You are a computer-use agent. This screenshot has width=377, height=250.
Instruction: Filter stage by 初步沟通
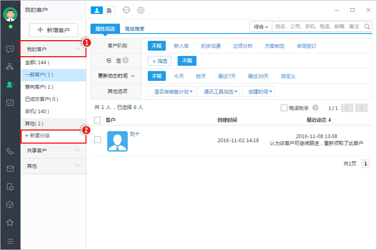tap(211, 46)
